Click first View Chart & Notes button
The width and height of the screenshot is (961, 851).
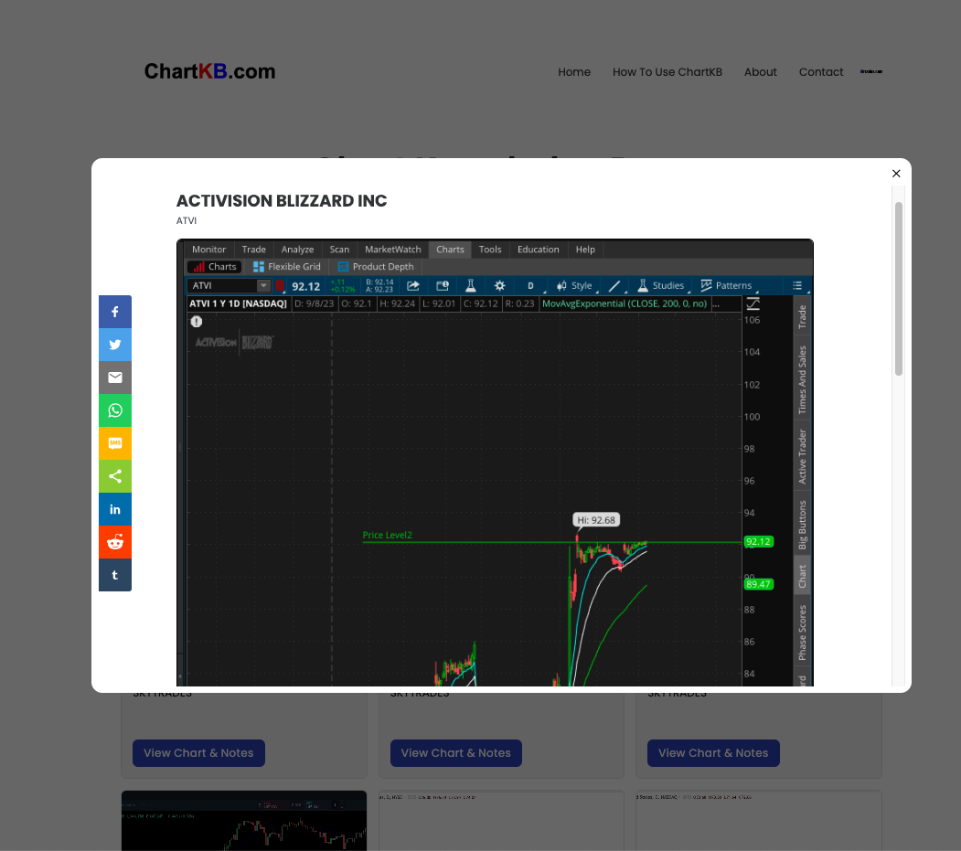pos(198,753)
